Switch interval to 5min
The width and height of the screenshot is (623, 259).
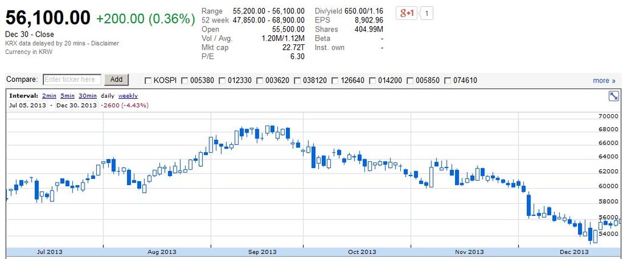68,96
